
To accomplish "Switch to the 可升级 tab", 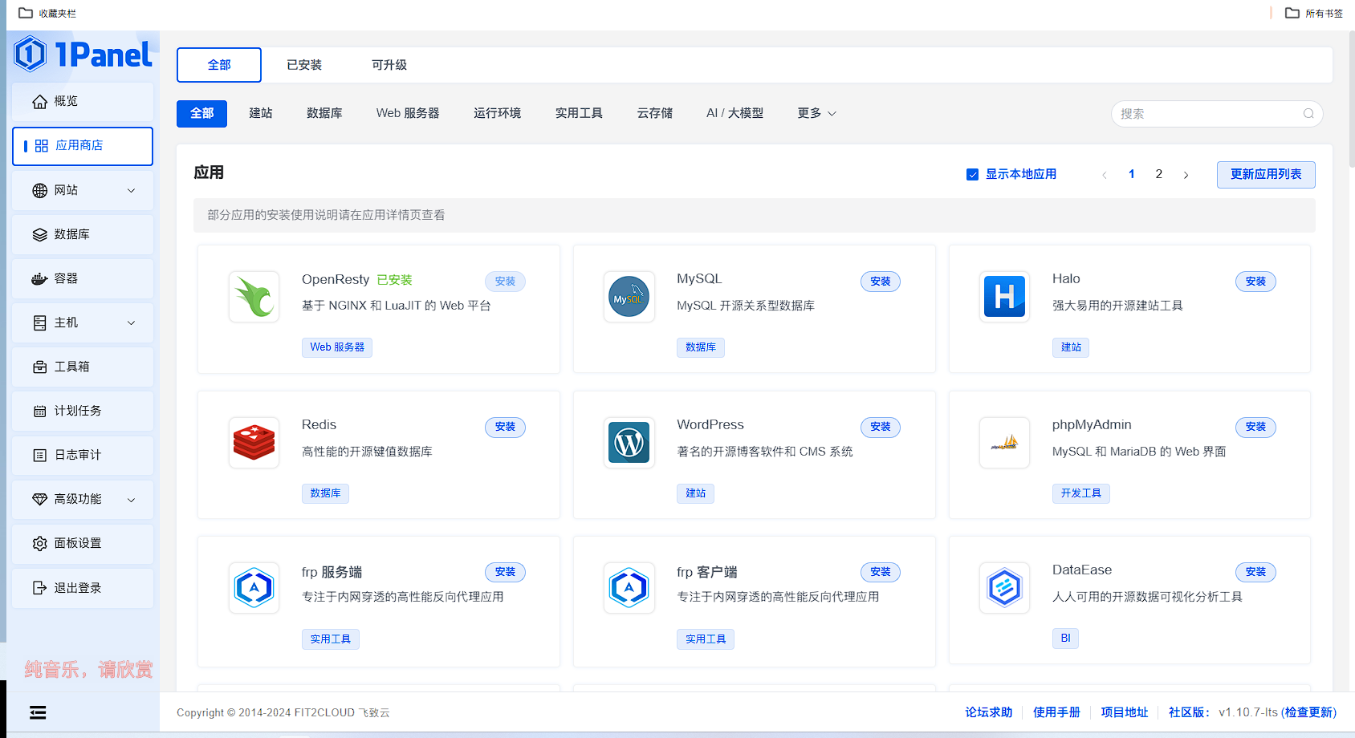I will (x=389, y=65).
